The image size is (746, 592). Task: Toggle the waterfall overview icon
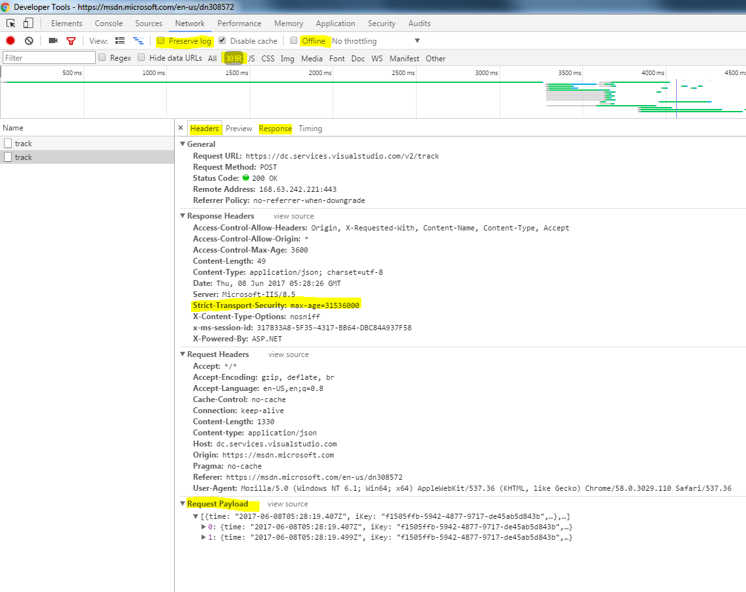click(138, 41)
